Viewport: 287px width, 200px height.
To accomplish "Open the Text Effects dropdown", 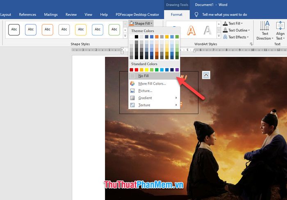I will [x=236, y=37].
